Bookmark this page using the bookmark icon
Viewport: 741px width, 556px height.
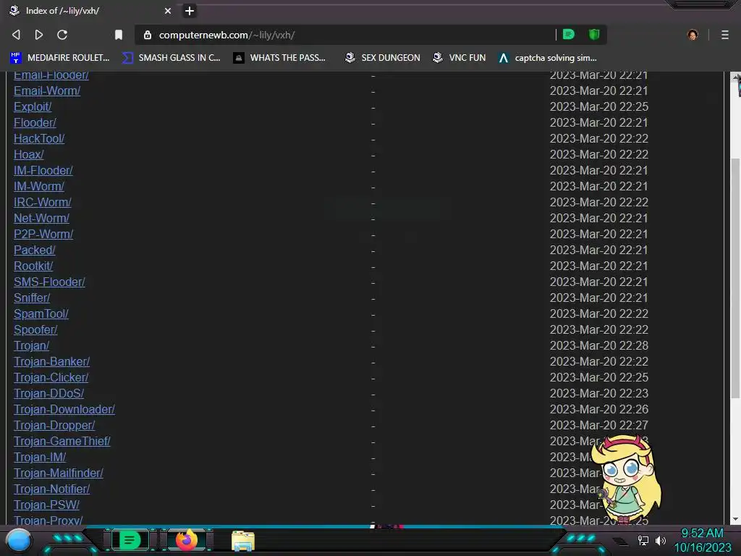click(x=119, y=35)
